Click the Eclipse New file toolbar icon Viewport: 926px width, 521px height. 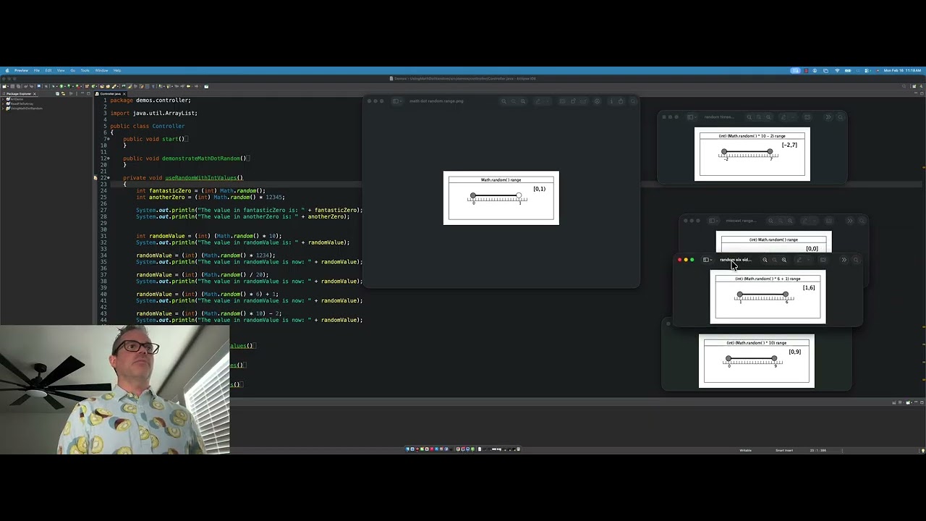4,86
